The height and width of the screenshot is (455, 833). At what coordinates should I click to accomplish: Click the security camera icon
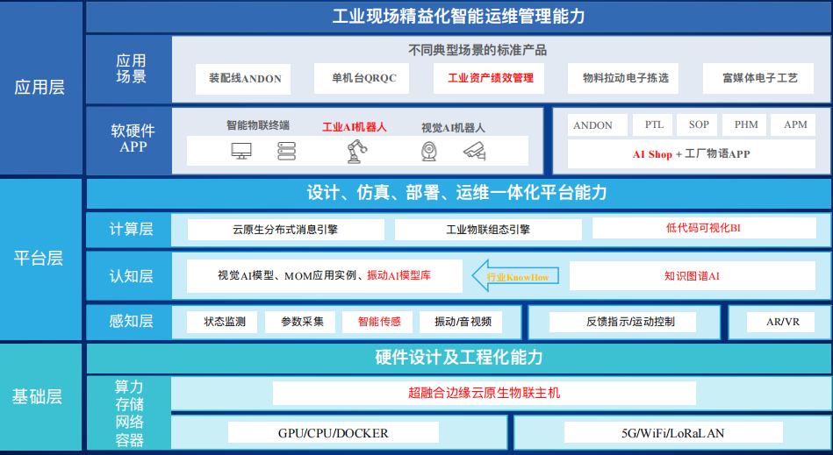pyautogui.click(x=474, y=151)
